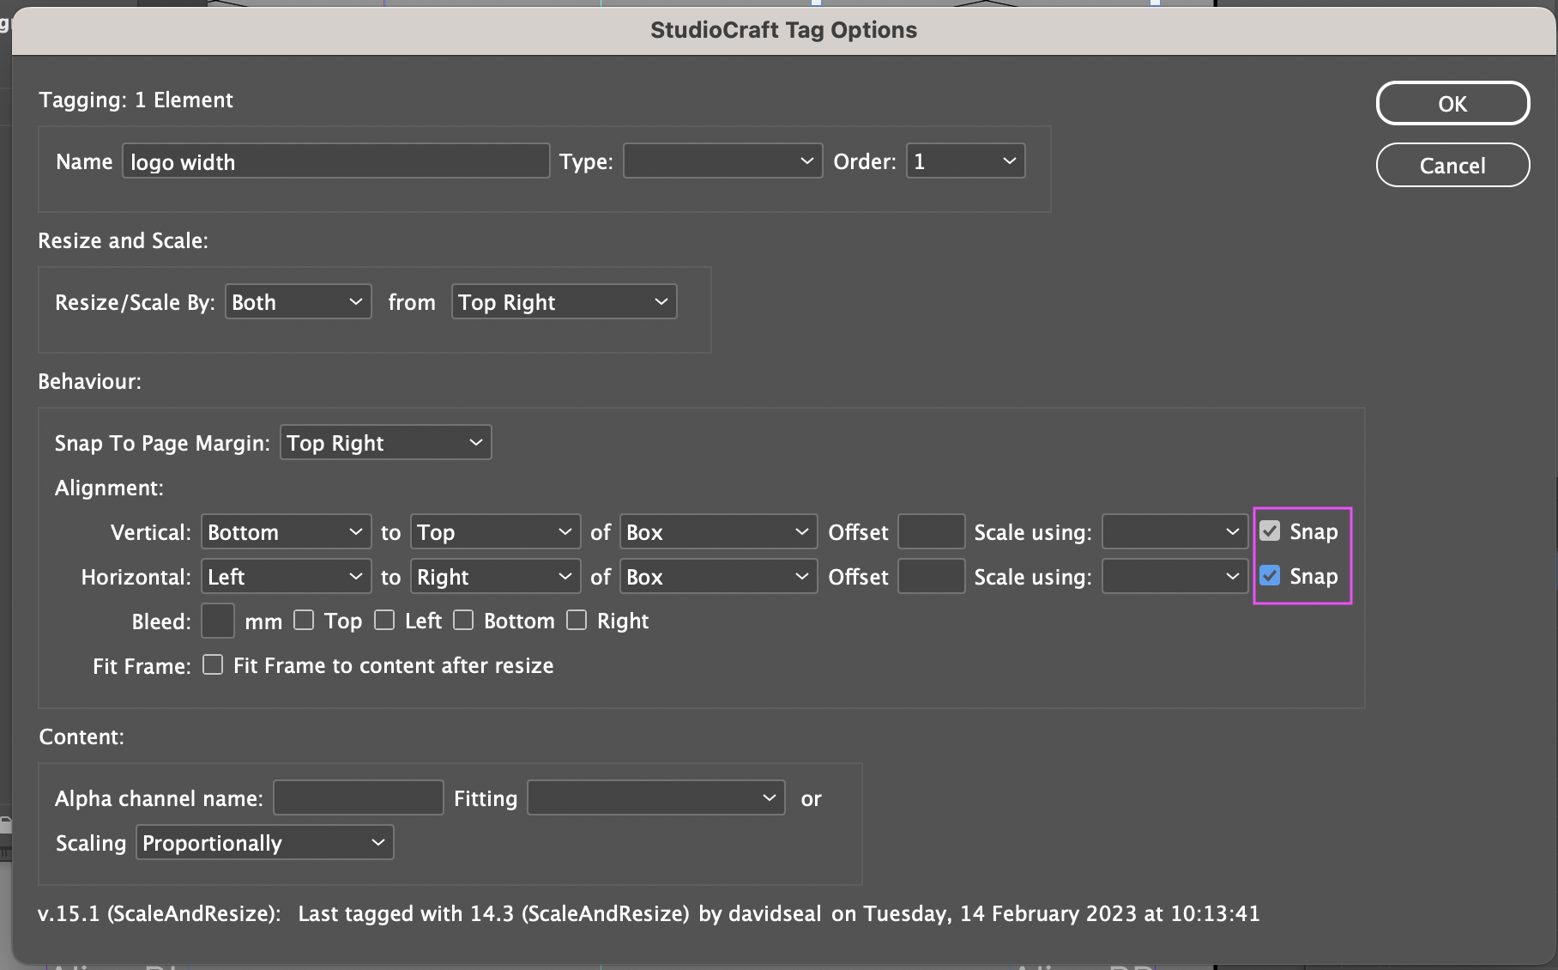Open the 'from' anchor dropdown Top Right
The height and width of the screenshot is (970, 1558).
coord(564,302)
